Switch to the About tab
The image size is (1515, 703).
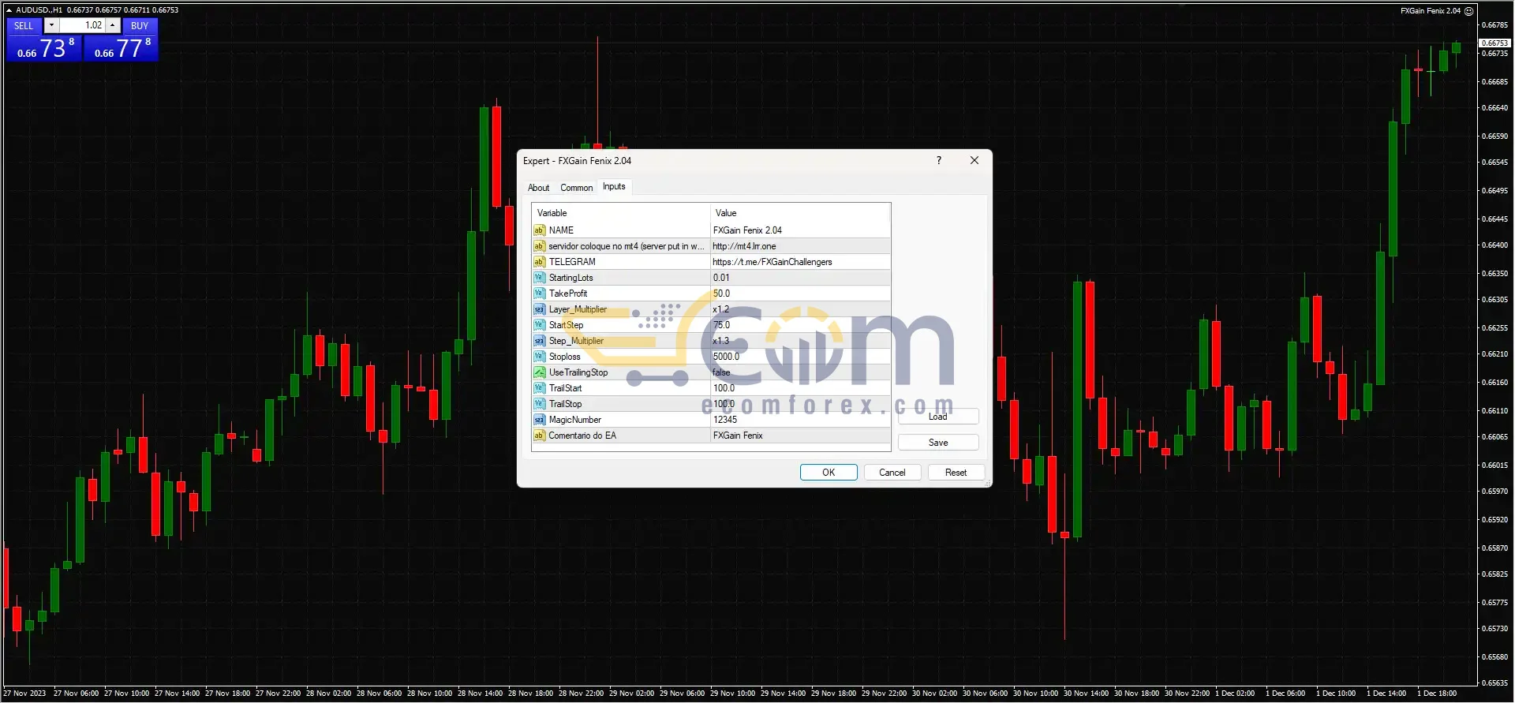[538, 188]
